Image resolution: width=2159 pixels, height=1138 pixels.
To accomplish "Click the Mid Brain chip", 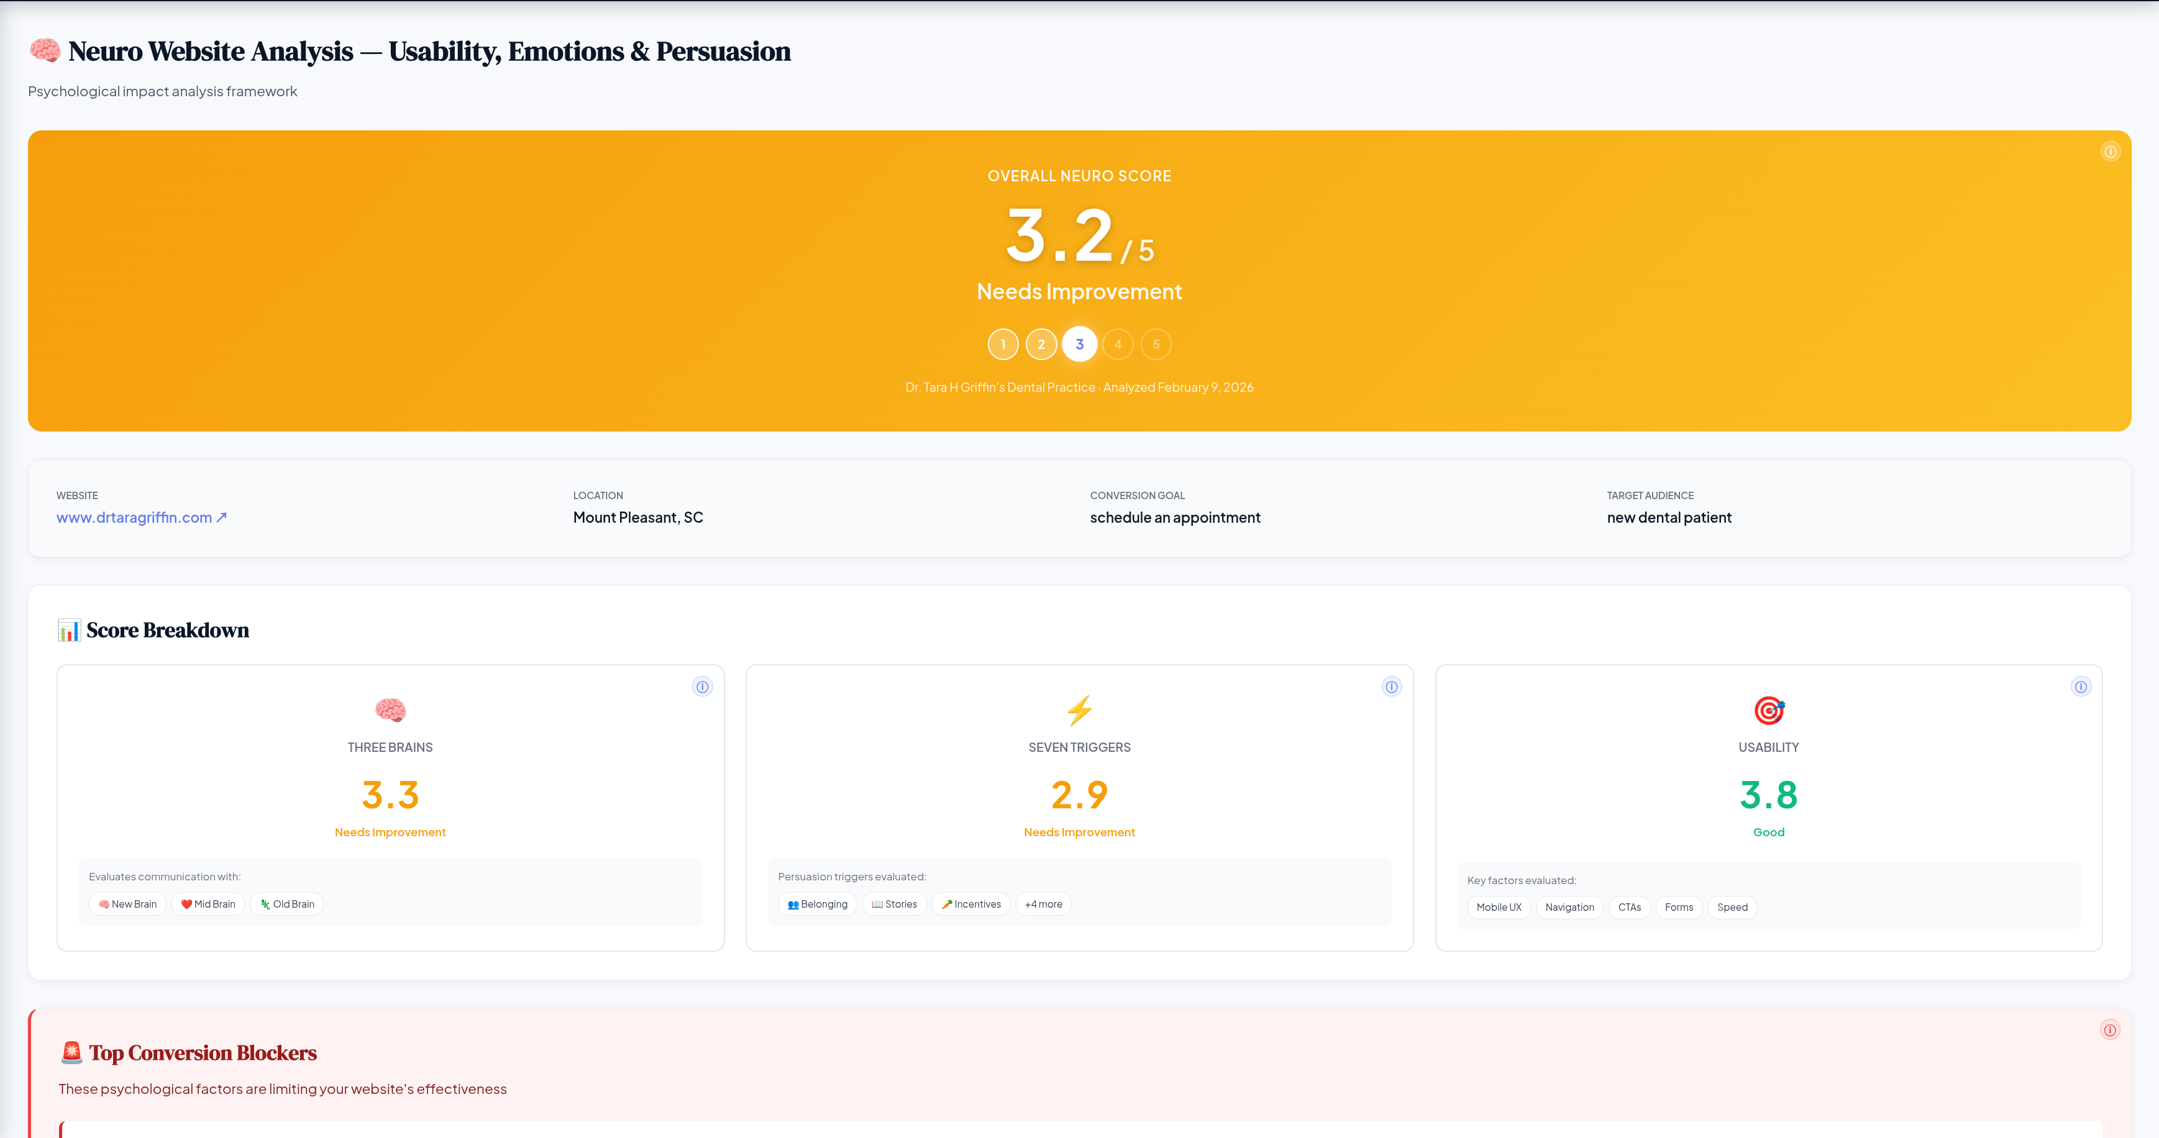I will click(x=208, y=905).
